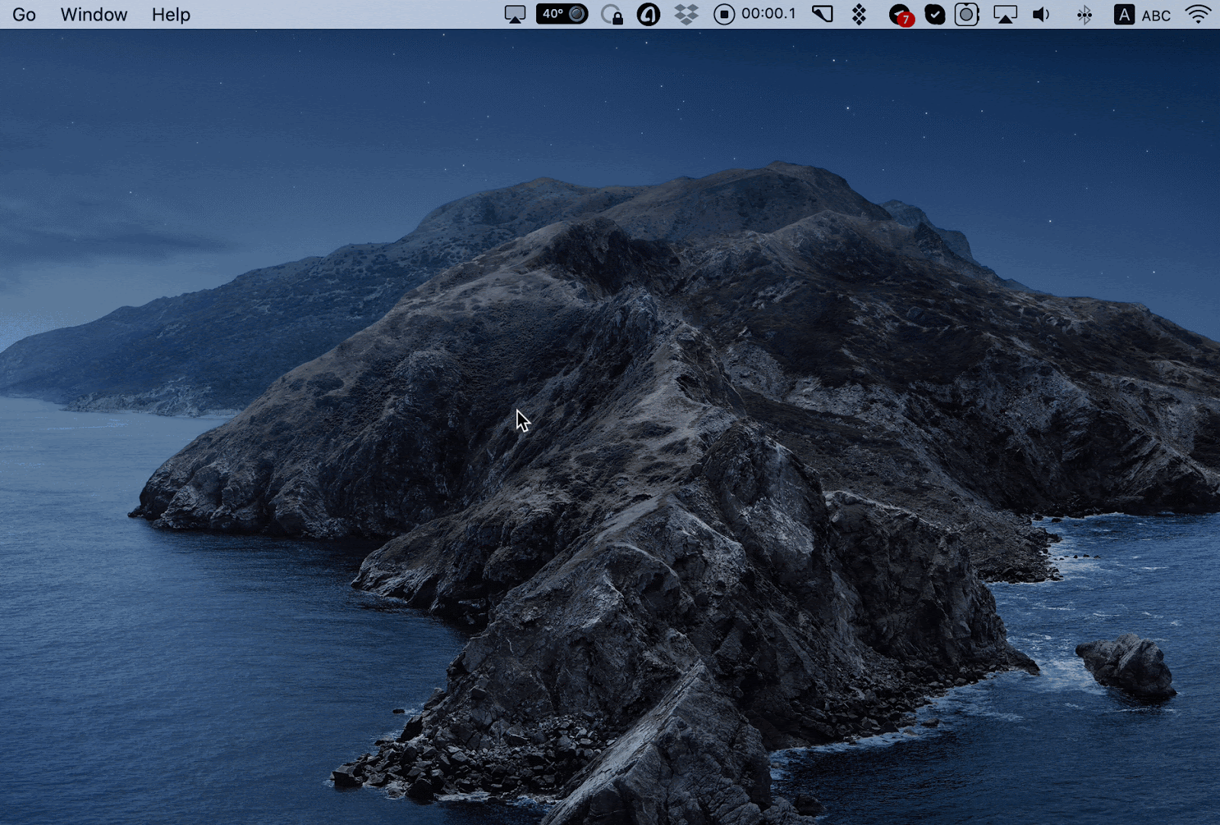Click the diamond-shaped icon left of Telegram
This screenshot has width=1220, height=825.
860,14
